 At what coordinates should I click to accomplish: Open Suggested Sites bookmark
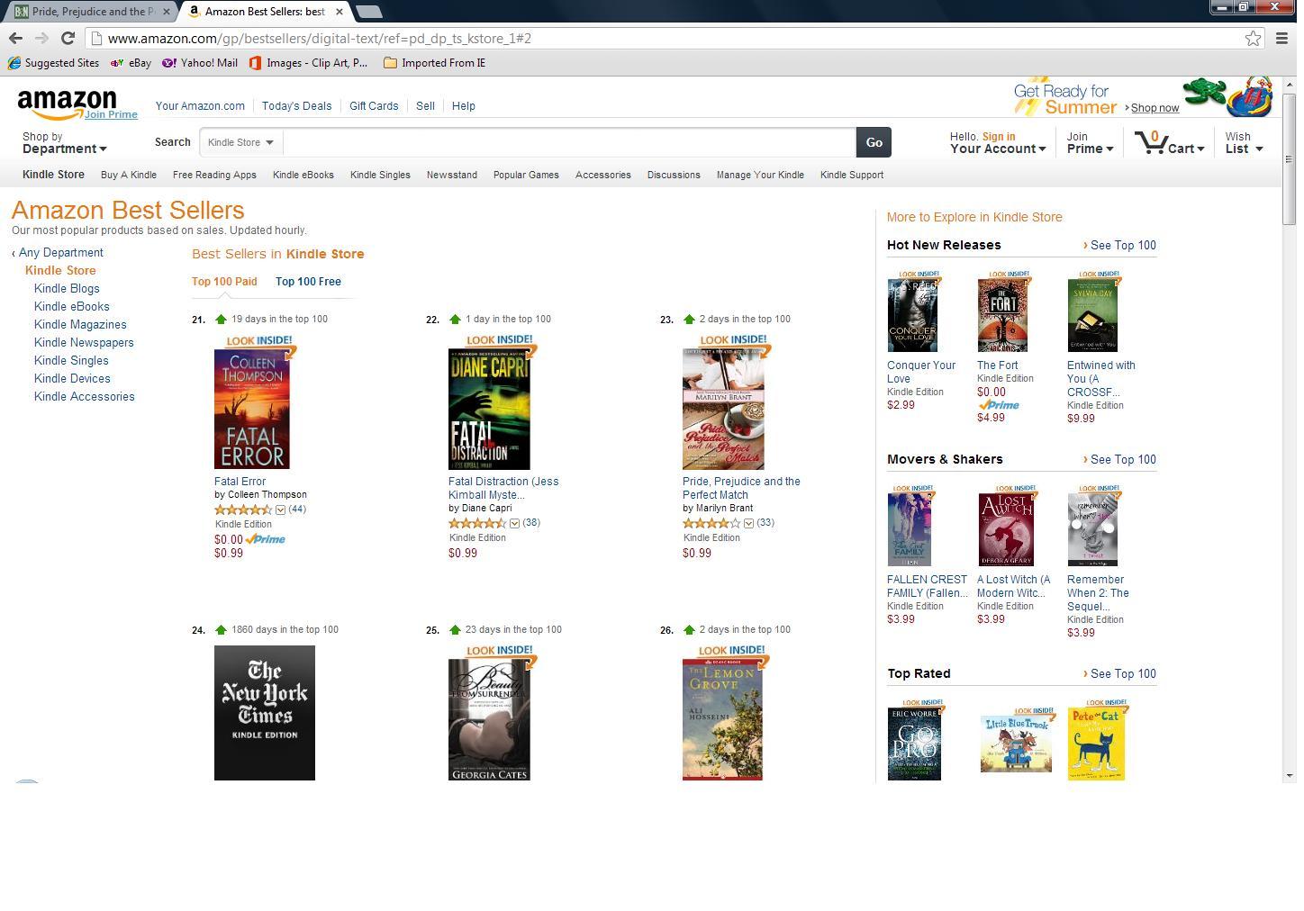(x=53, y=63)
